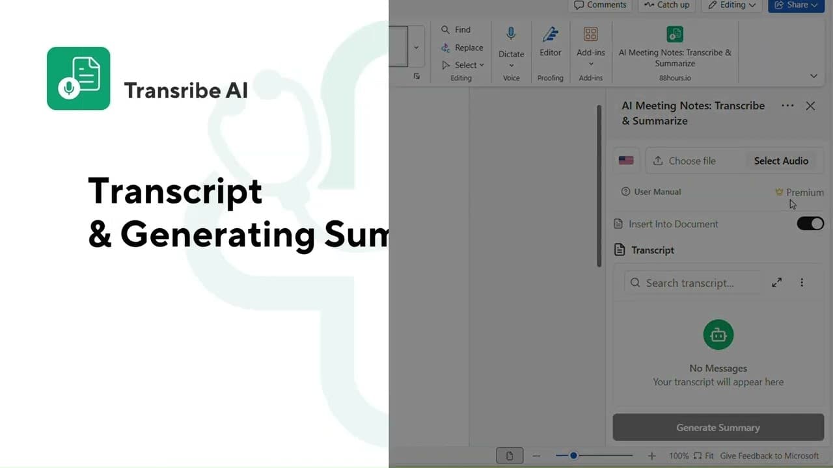Screen dimensions: 833x468
Task: Switch page view using status bar icon
Action: (x=510, y=455)
